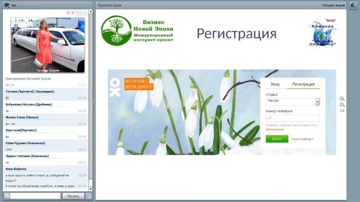Click the envelope icon left of the chat input
Screen dimensions: 360x202
7,196
